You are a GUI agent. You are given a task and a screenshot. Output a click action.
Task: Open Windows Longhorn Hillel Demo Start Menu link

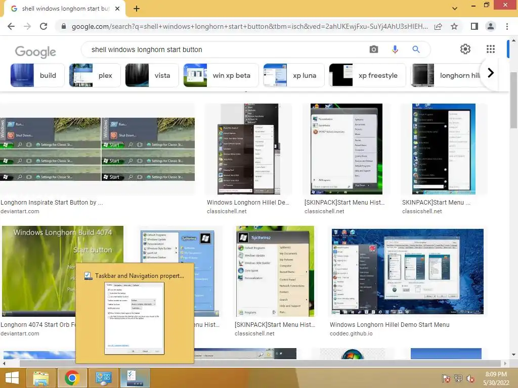(390, 325)
